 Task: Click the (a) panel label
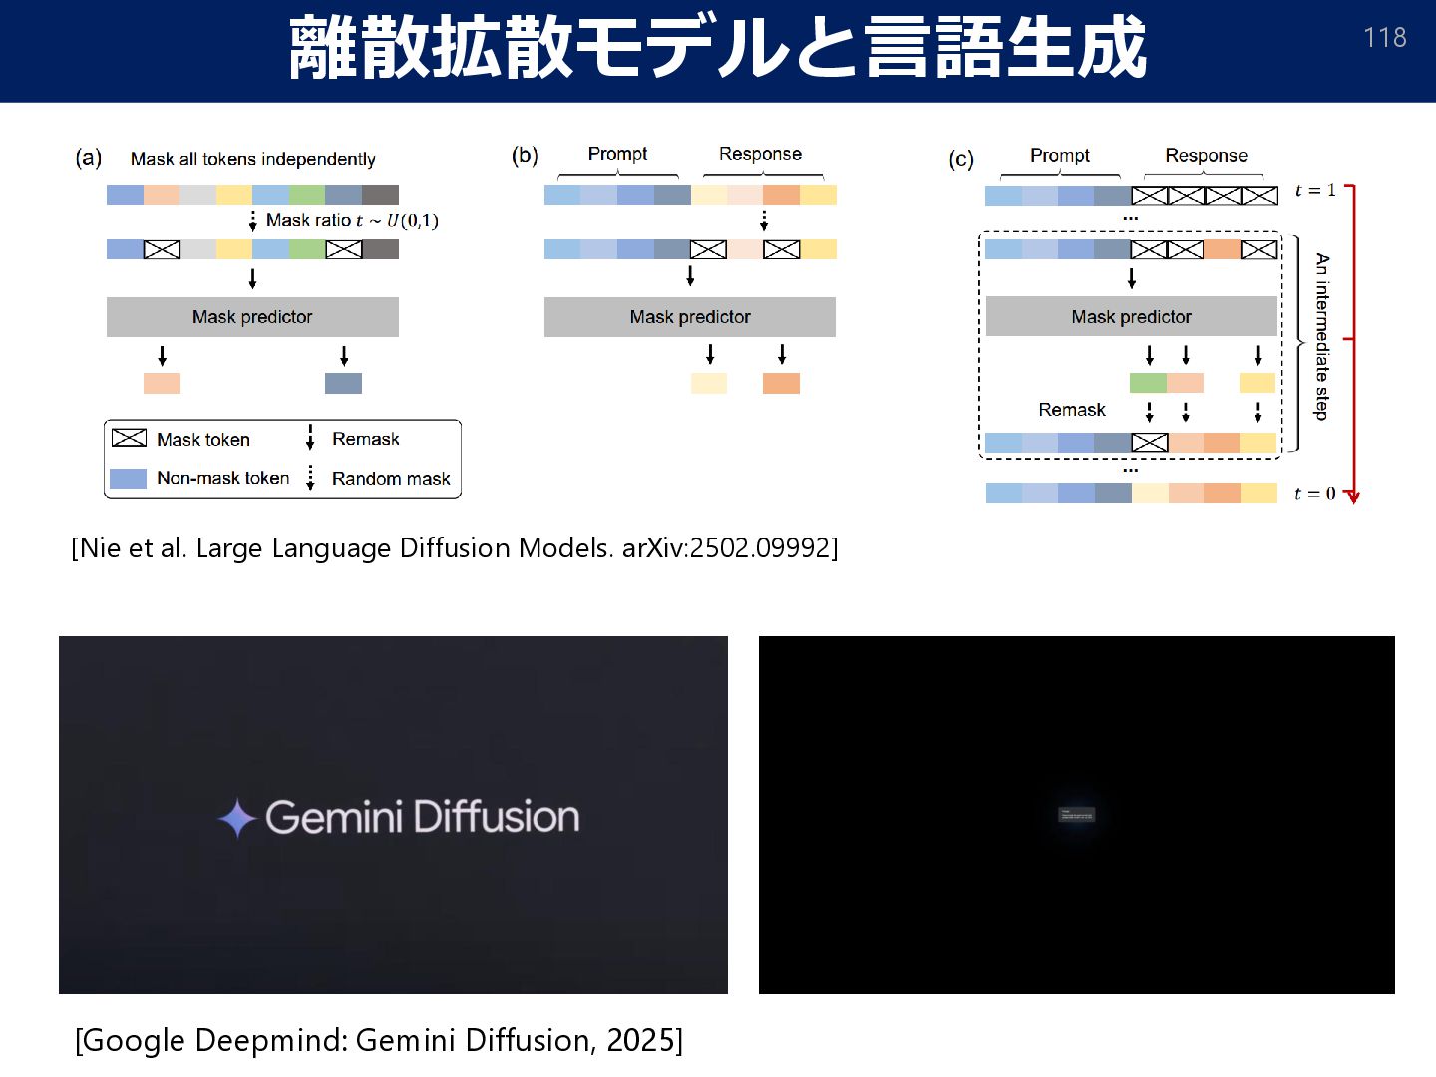tap(89, 158)
